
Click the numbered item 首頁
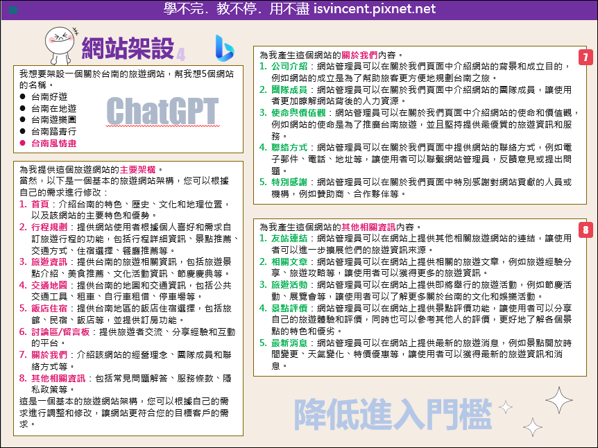coord(40,205)
